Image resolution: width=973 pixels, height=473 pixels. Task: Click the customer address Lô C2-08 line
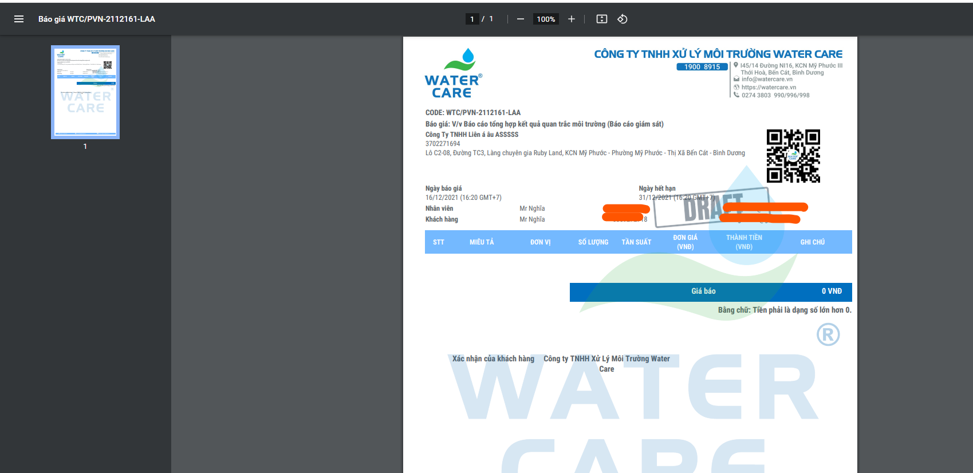pos(585,153)
